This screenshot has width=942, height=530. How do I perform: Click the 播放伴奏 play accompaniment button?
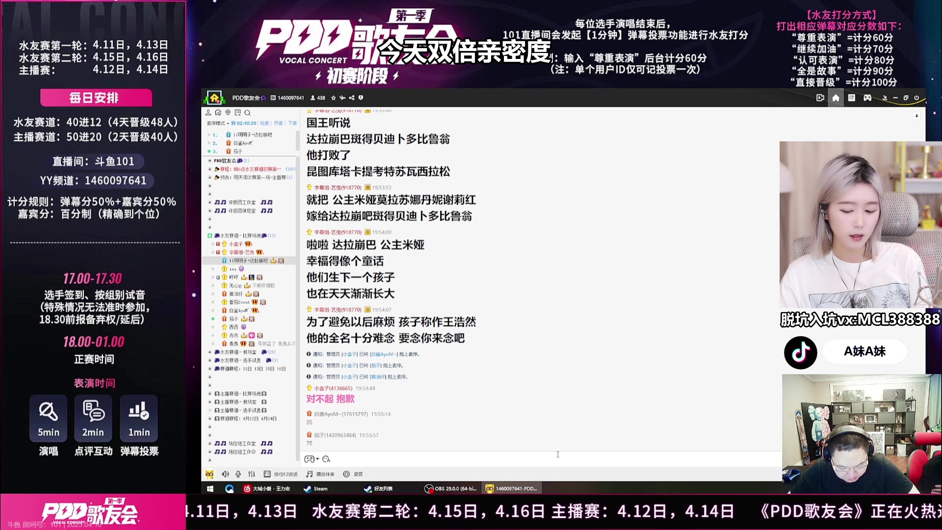(x=321, y=474)
